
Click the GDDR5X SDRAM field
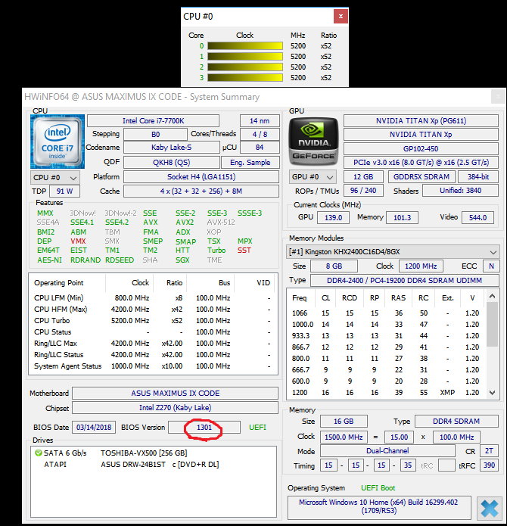pos(421,177)
